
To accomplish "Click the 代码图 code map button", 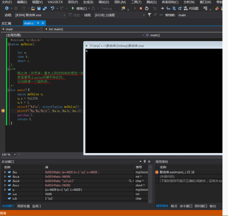I will 191,9.
